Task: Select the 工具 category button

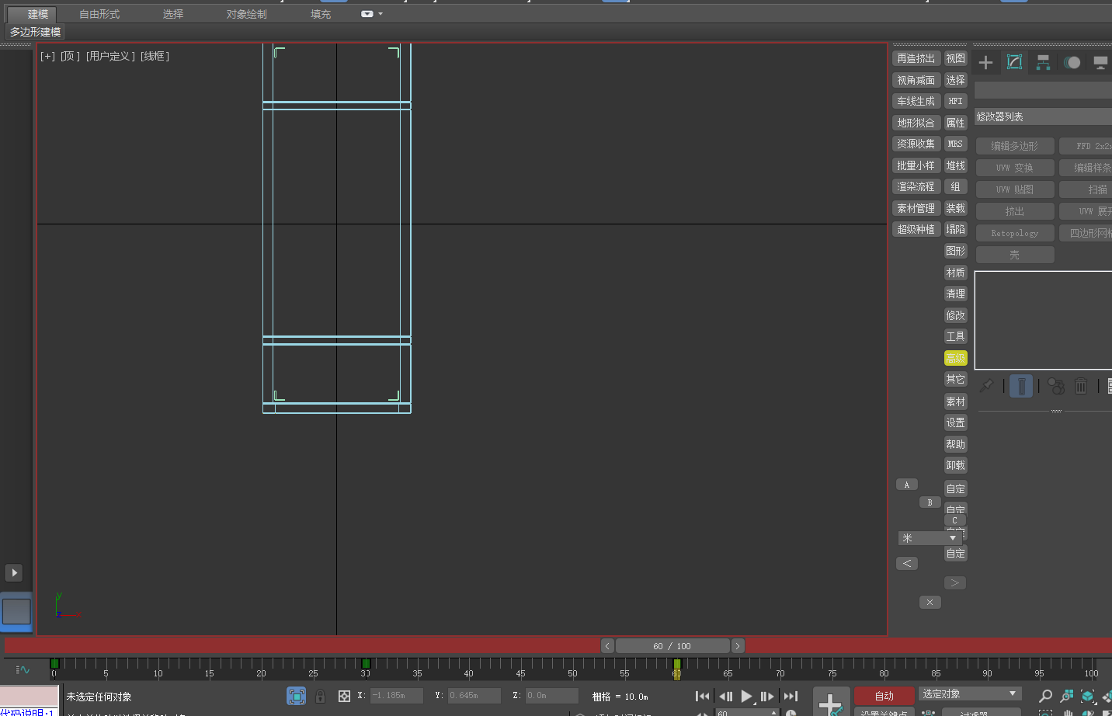Action: pyautogui.click(x=956, y=336)
